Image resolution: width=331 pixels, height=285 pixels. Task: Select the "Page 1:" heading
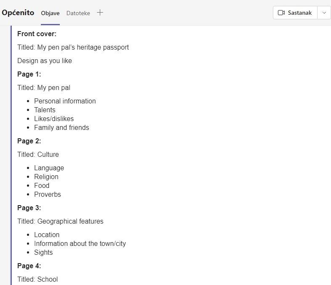[29, 74]
